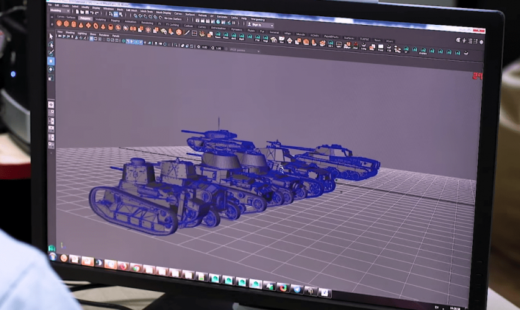
Task: Open the viewport Lighting panel menu
Action: click(x=83, y=34)
